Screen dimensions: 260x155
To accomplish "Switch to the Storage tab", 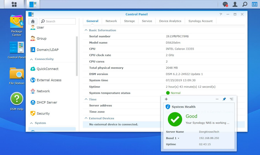I will (129, 21).
